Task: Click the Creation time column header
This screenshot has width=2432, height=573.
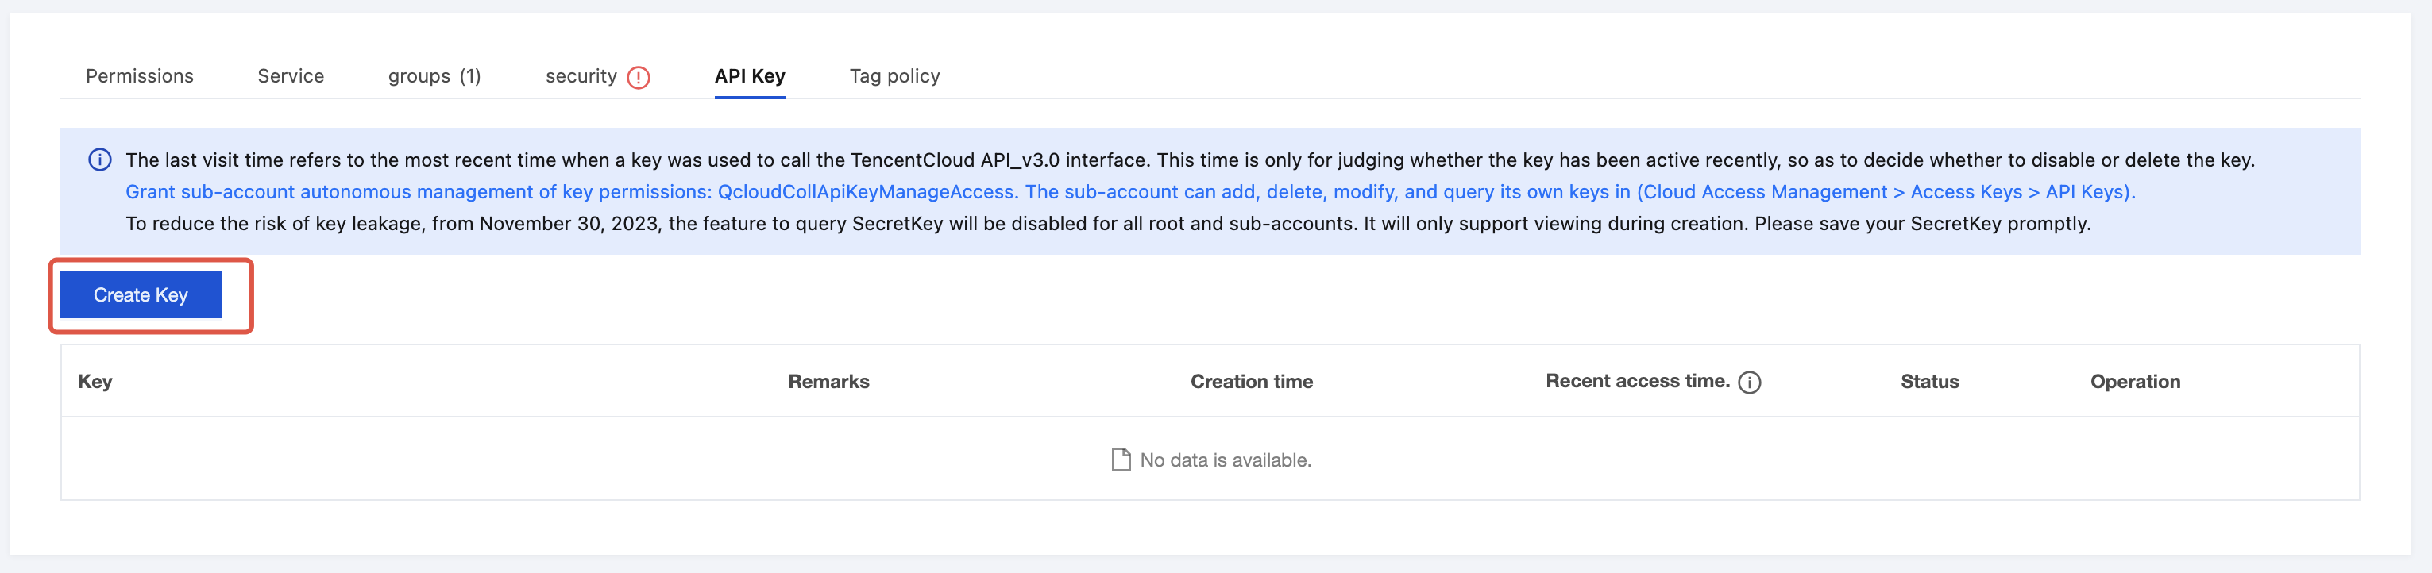Action: click(1251, 382)
